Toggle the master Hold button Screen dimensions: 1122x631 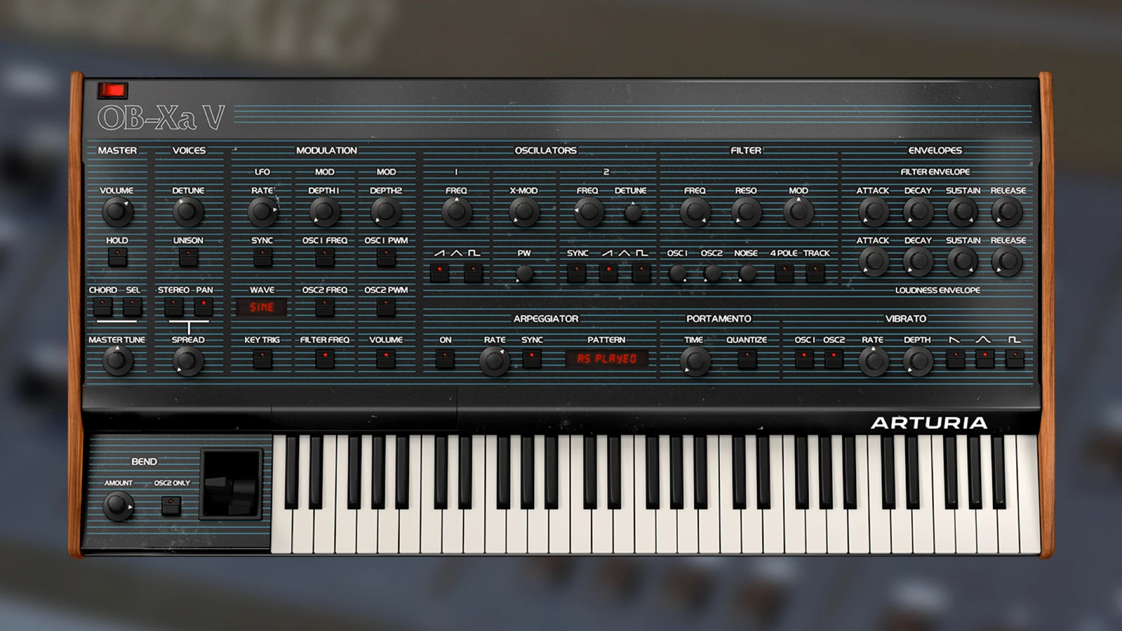[117, 257]
